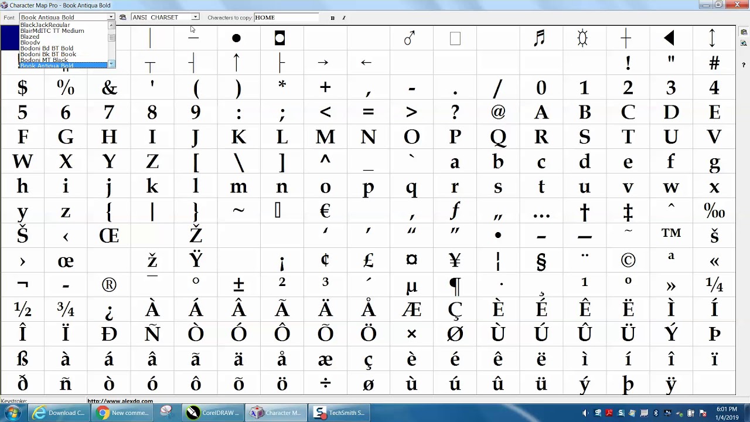Click the globe search icon on the right edge
Viewport: 750px width, 422px height.
[x=744, y=43]
